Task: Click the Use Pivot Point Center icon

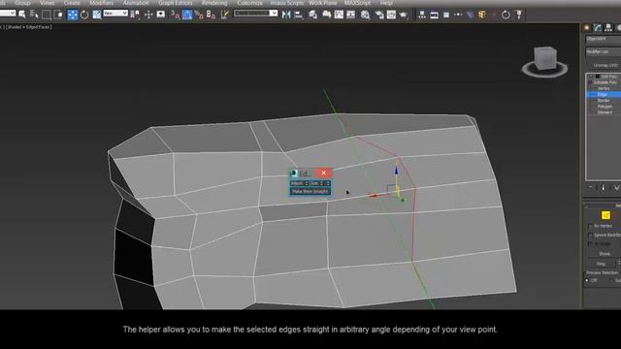Action: [x=135, y=16]
